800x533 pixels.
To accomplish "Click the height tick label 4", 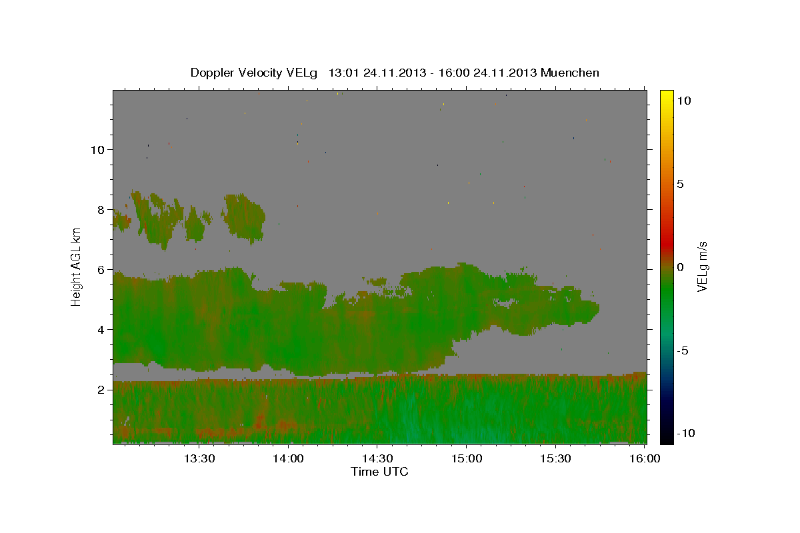I will pos(101,330).
